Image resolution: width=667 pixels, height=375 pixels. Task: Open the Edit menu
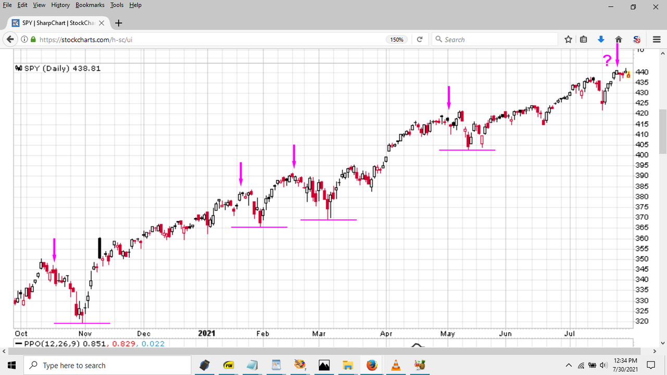(22, 5)
